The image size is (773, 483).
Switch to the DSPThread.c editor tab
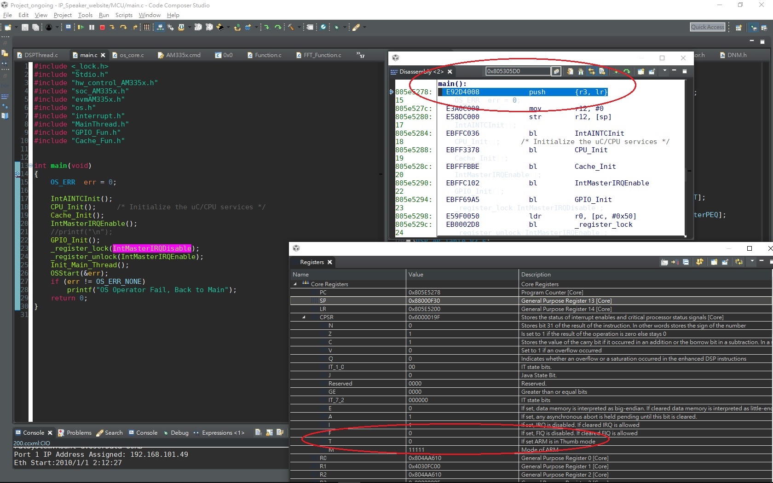(38, 55)
